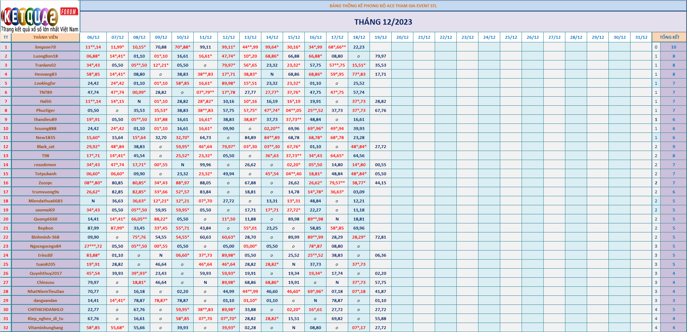
Task: Click member name Vitaminhunghang
Action: point(45,328)
